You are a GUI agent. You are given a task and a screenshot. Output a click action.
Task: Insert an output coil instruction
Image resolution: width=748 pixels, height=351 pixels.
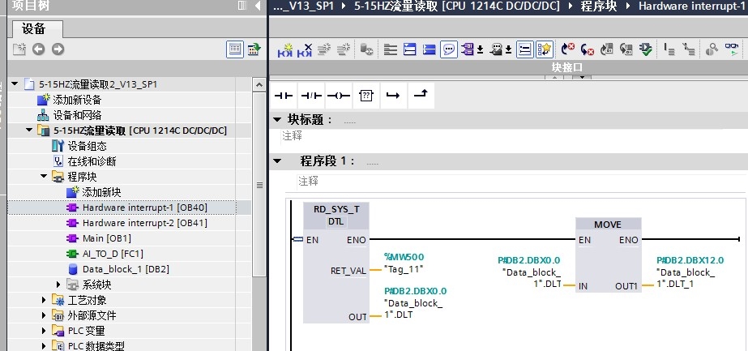(x=339, y=96)
